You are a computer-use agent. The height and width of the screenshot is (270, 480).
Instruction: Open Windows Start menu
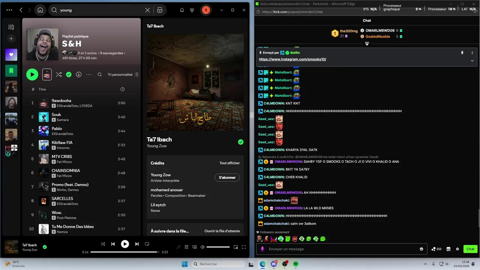(x=184, y=264)
